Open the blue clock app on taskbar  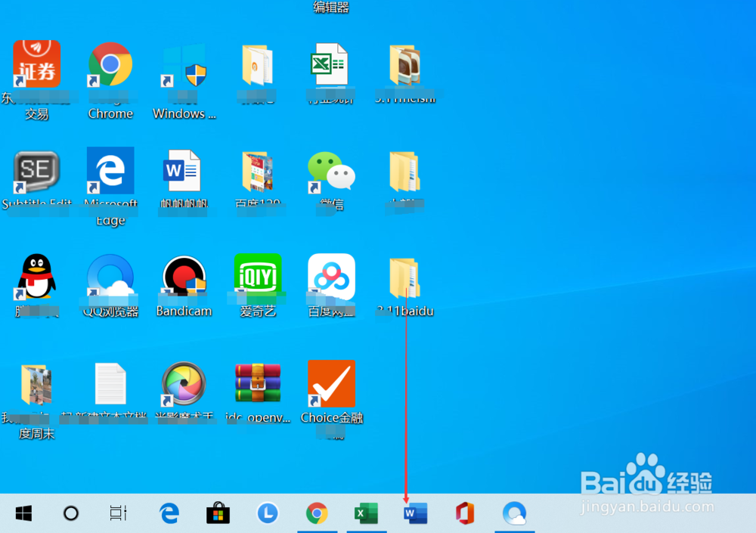[x=268, y=513]
